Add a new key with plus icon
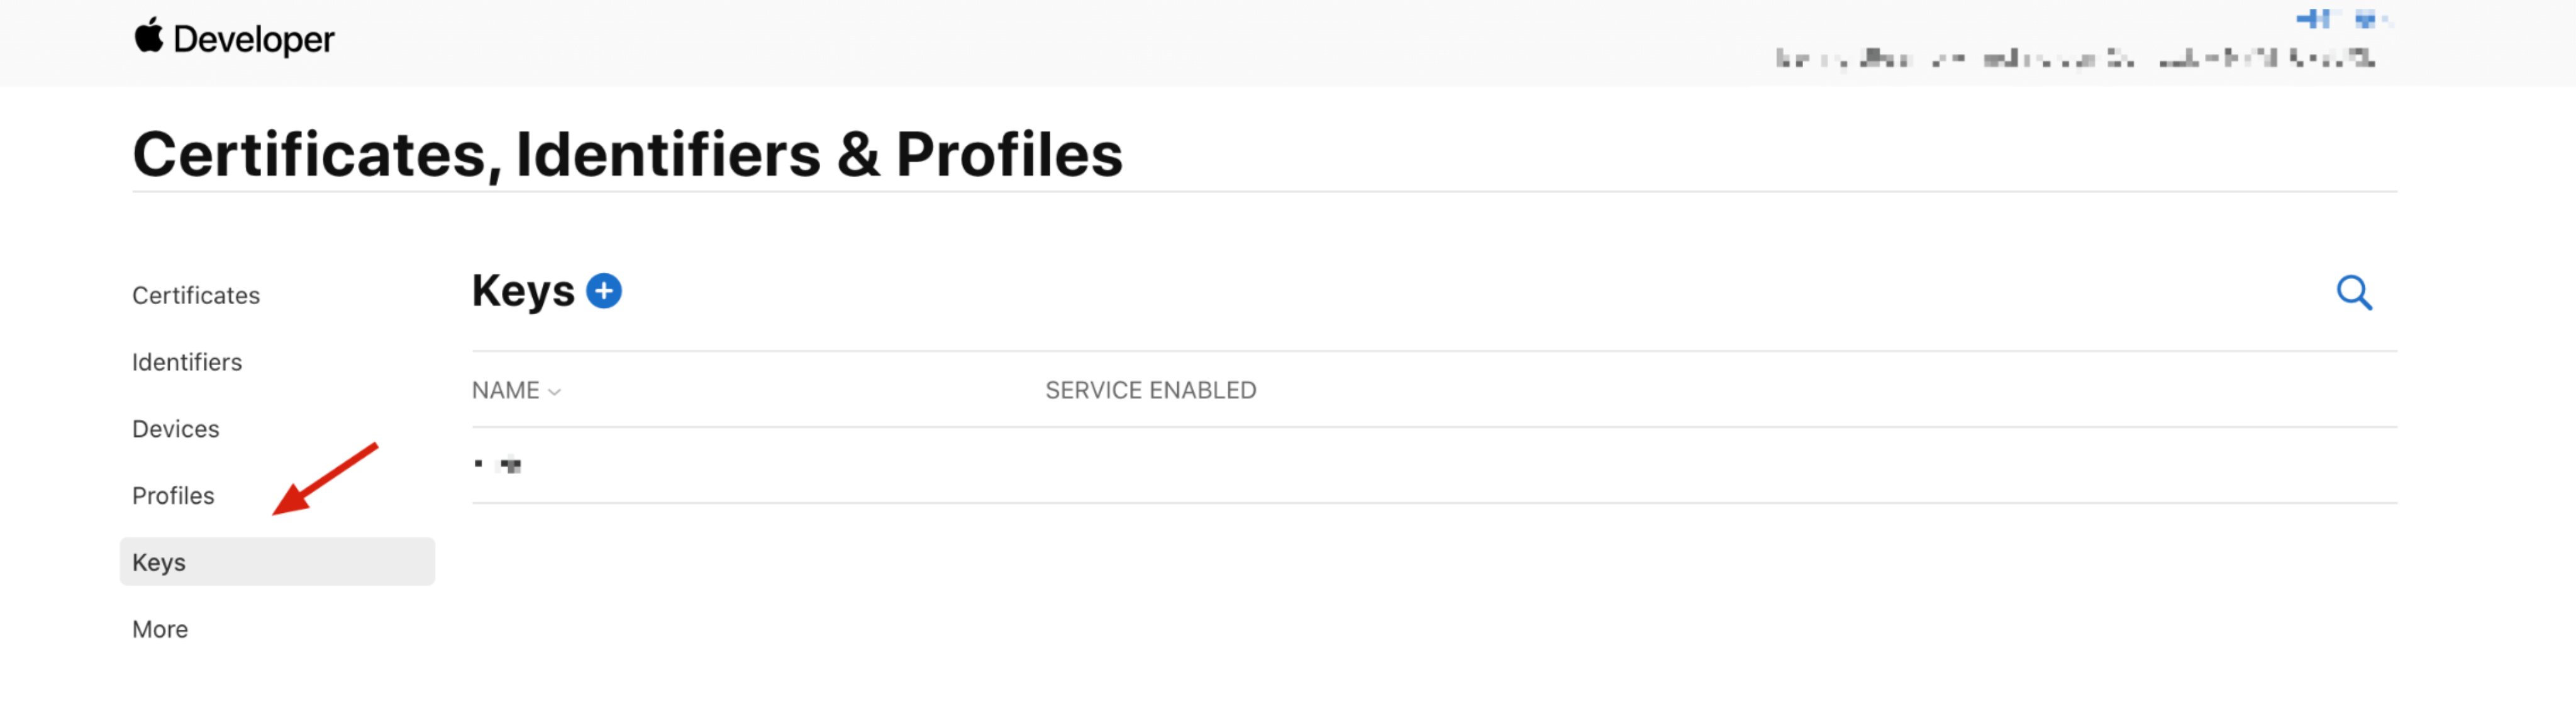The width and height of the screenshot is (2576, 702). coord(603,291)
